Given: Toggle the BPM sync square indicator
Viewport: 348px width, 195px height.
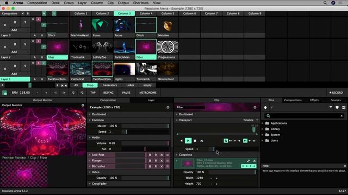Looking at the screenshot, I should coord(4,93).
